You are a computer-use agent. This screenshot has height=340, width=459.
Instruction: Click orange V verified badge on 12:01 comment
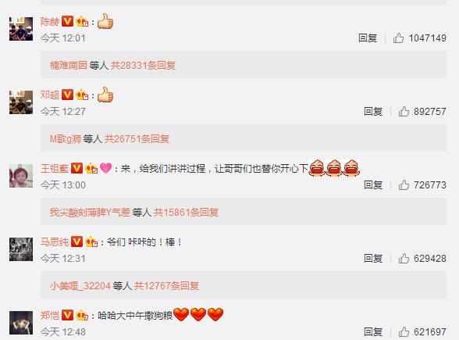[68, 21]
